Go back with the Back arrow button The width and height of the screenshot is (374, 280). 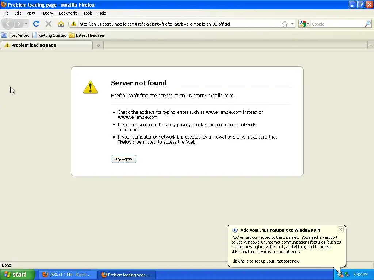pos(8,24)
